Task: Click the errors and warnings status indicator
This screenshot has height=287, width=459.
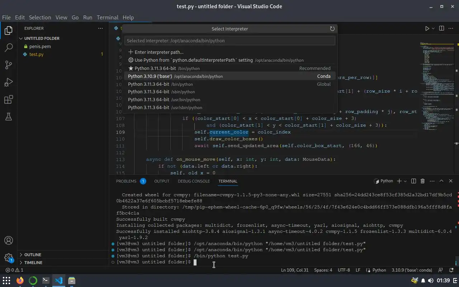Action: click(x=14, y=270)
